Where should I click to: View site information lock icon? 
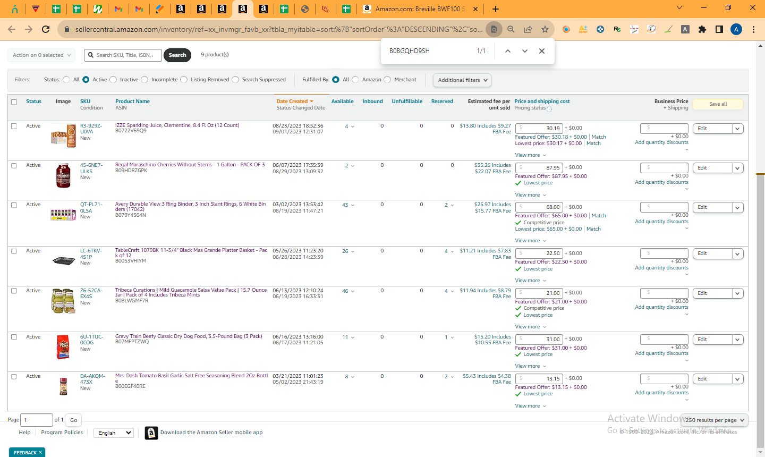coord(67,29)
